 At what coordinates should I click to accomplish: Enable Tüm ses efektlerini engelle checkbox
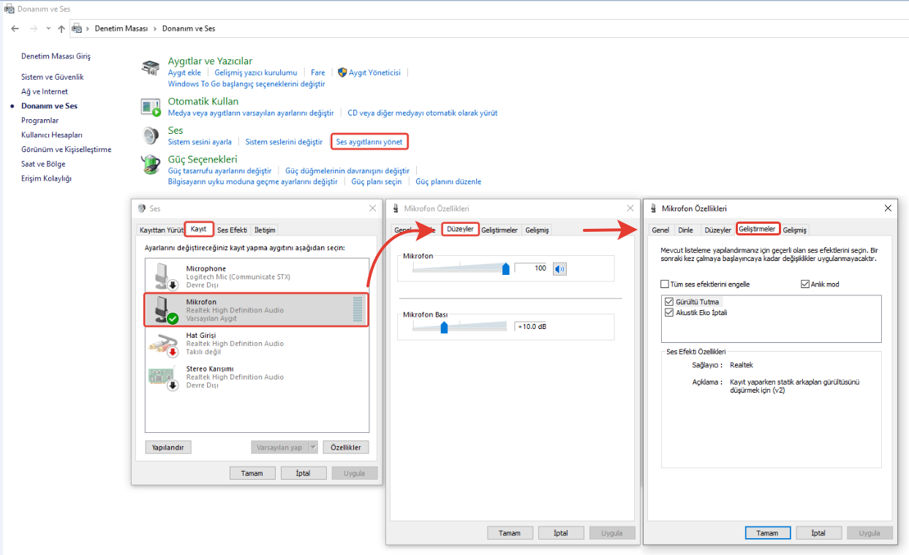click(665, 284)
